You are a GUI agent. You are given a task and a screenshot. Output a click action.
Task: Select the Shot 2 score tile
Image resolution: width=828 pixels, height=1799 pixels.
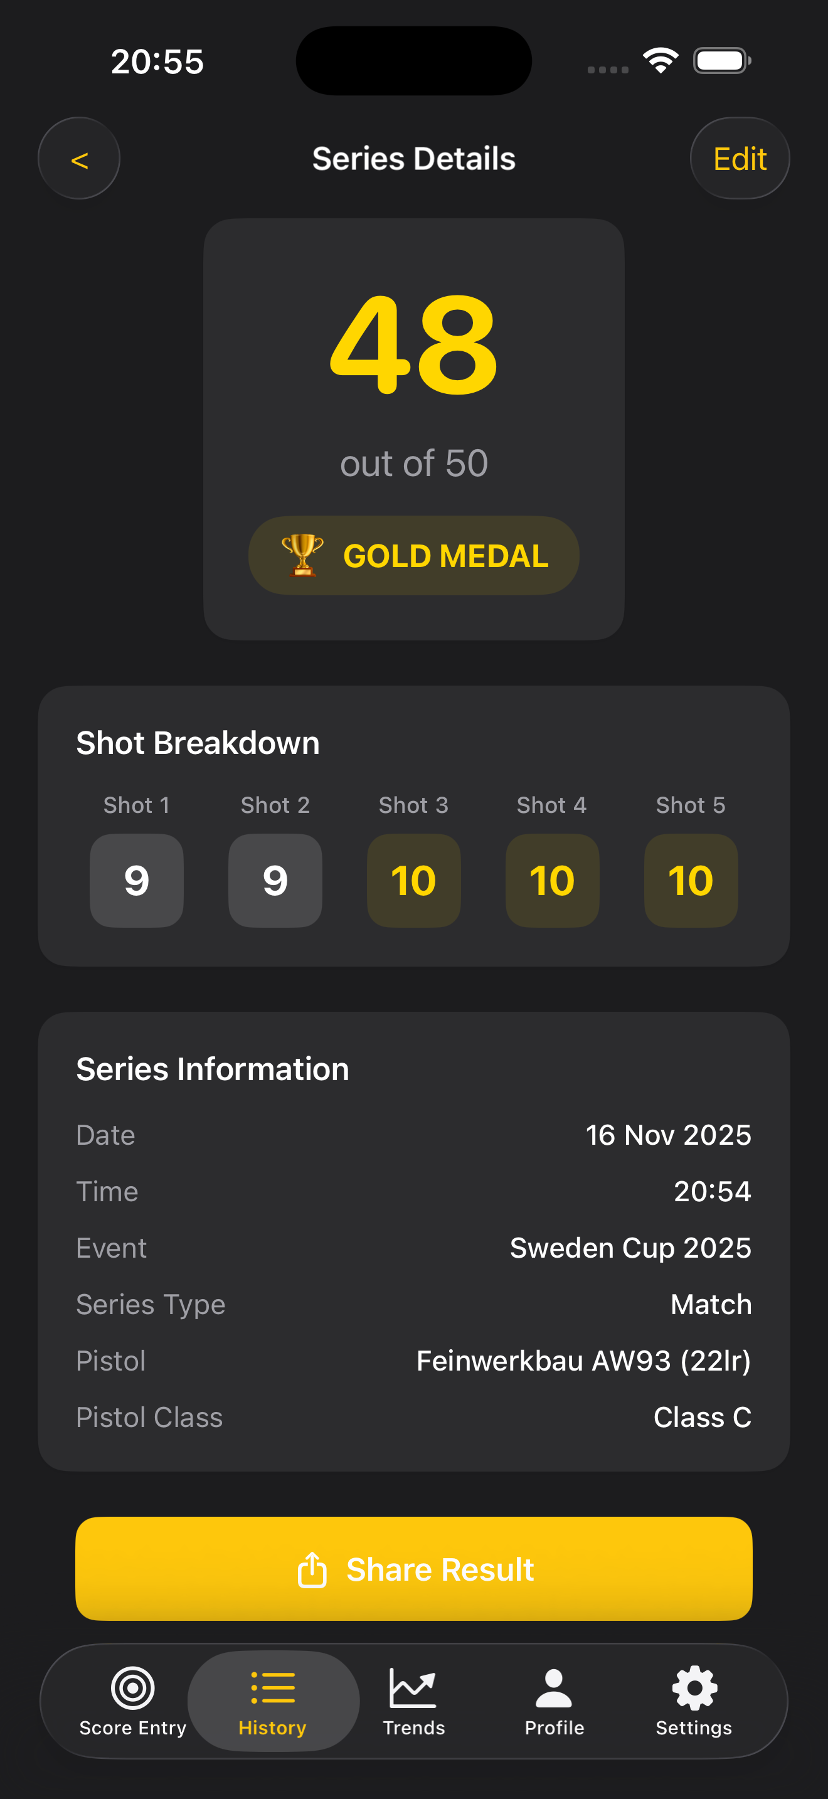click(x=275, y=880)
